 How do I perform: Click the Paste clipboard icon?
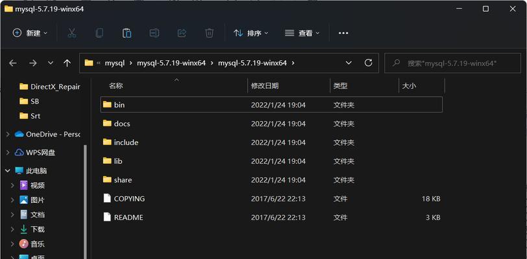127,33
